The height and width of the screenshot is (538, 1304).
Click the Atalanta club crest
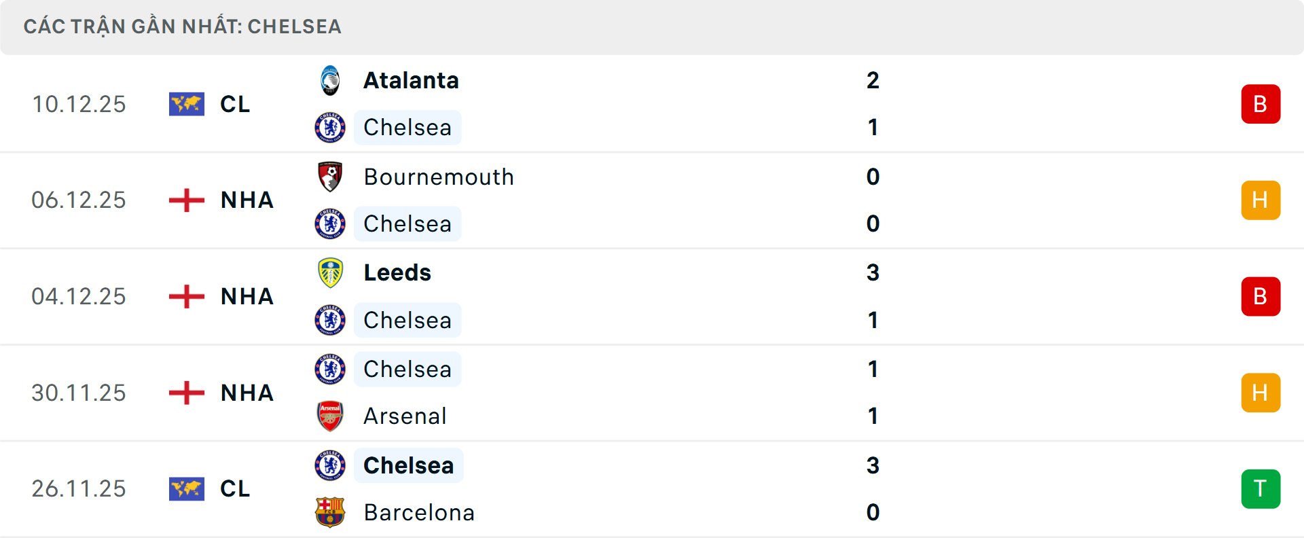330,81
